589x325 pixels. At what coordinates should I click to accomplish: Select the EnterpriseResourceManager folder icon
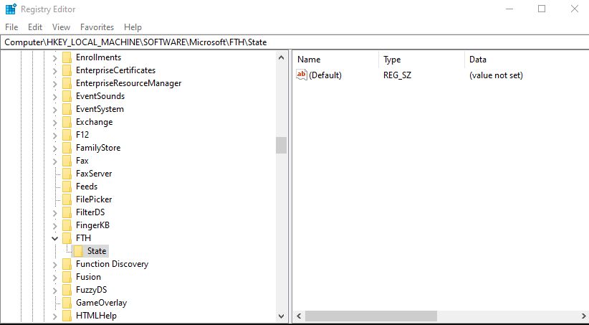[x=67, y=83]
